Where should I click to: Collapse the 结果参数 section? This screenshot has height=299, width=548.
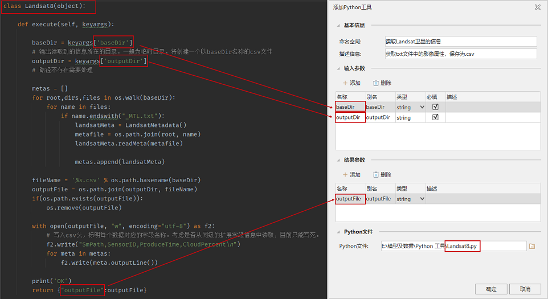coord(338,160)
